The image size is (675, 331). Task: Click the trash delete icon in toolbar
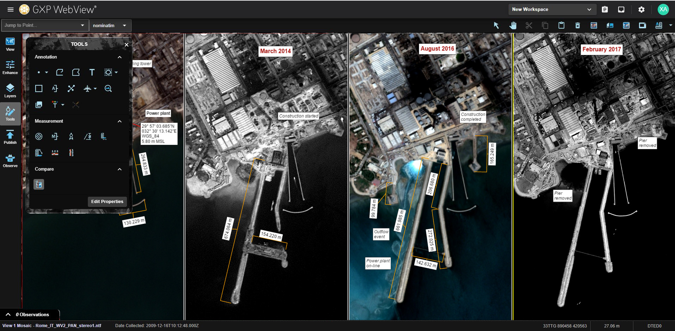(577, 25)
